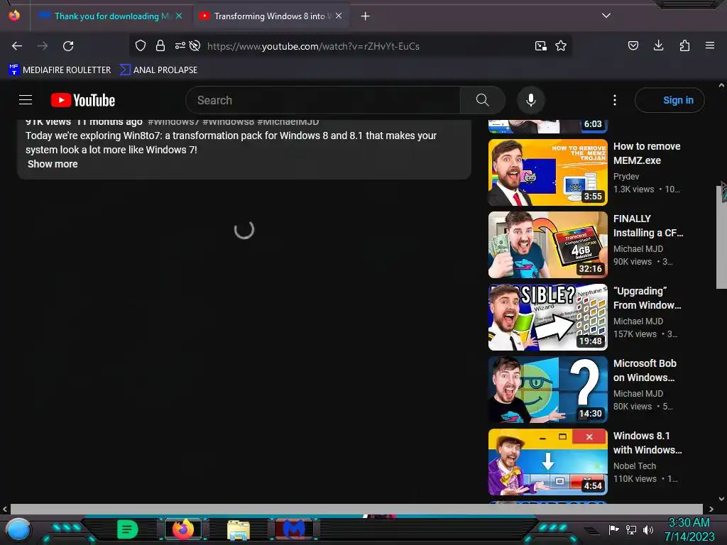The image size is (727, 545).
Task: Expand description with Show more
Action: tap(53, 164)
